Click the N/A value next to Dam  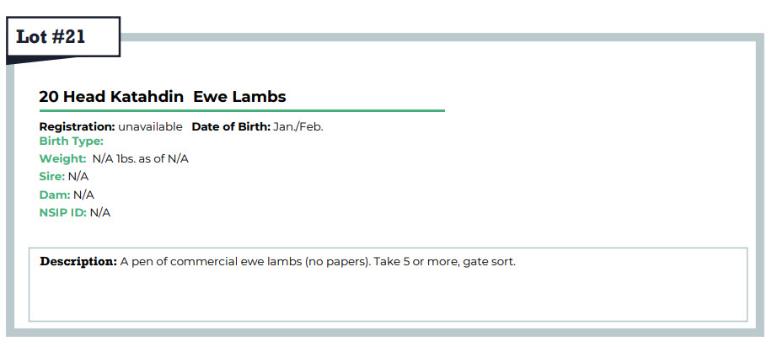pos(83,195)
